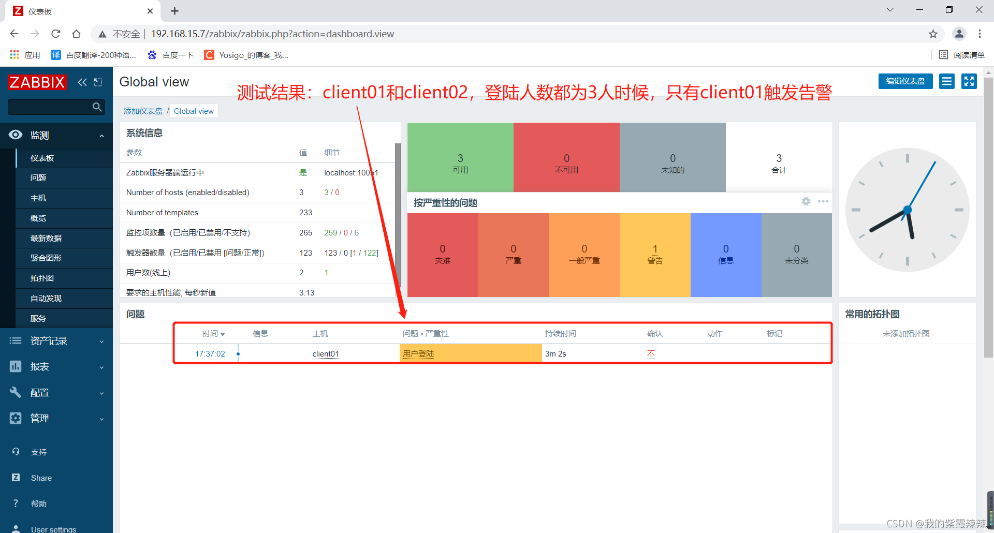Screen dimensions: 994x533
Task: Click the page vertical scrollbar
Action: [989, 217]
